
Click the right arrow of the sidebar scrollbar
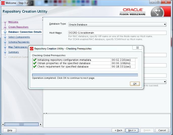[x=41, y=124]
